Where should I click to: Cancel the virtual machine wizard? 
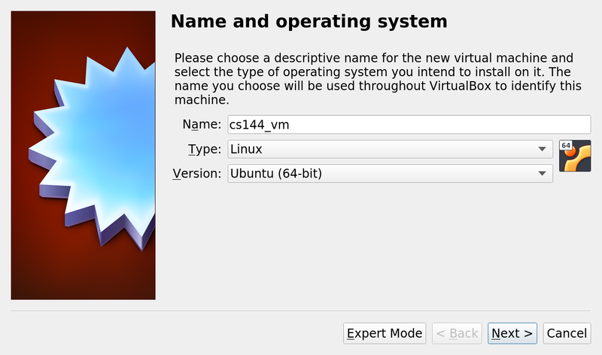point(567,333)
